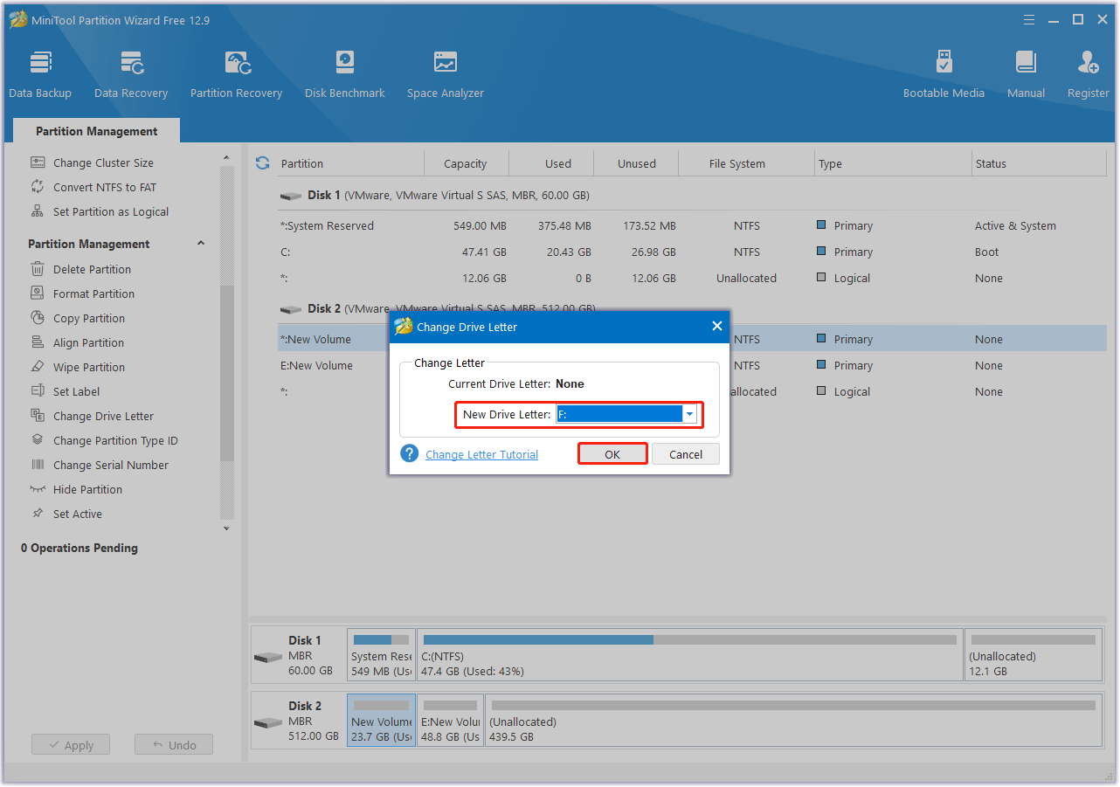Select the Partition Management tab
This screenshot has width=1120, height=787.
[x=96, y=131]
